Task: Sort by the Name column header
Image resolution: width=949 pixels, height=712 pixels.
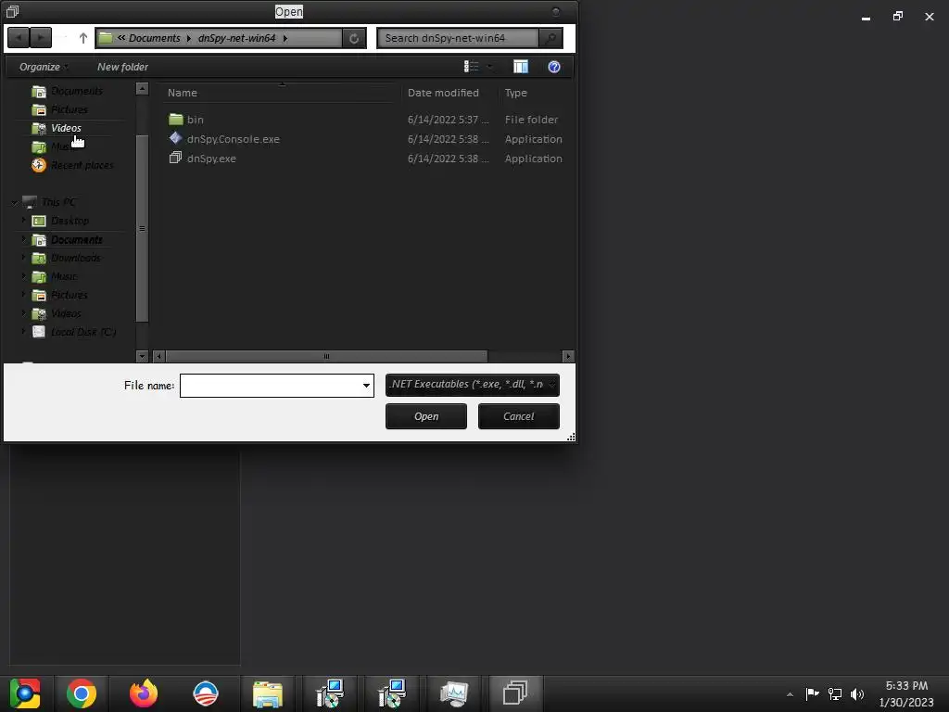Action: (x=183, y=93)
